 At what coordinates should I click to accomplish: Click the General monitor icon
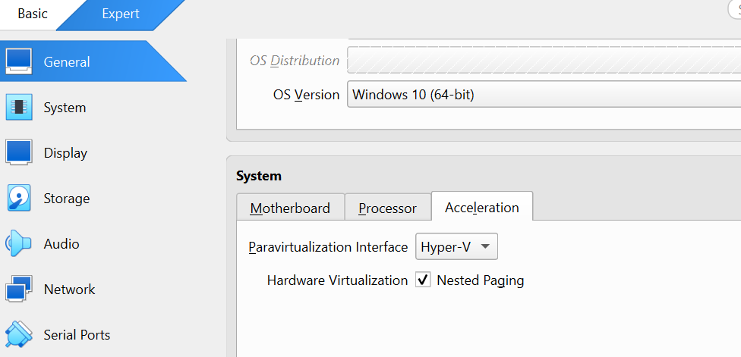19,61
